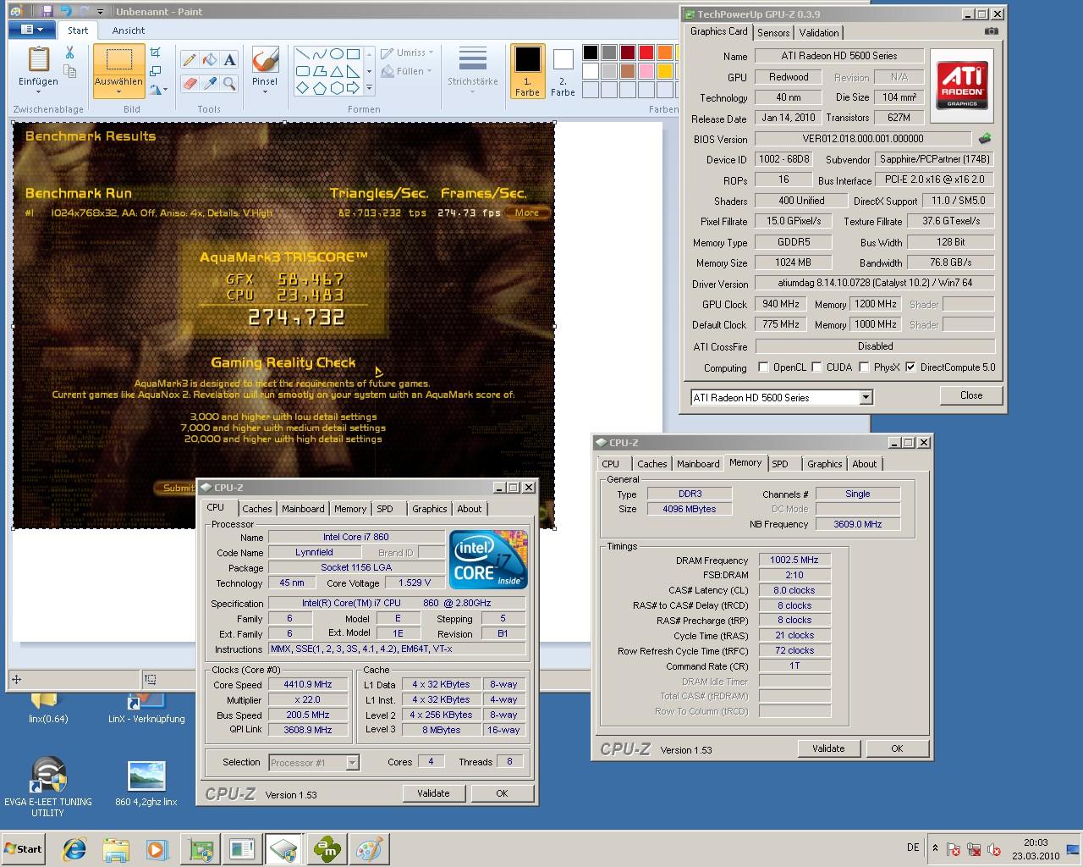The height and width of the screenshot is (867, 1083).
Task: Select the 1. Farbe color box
Action: 527,71
